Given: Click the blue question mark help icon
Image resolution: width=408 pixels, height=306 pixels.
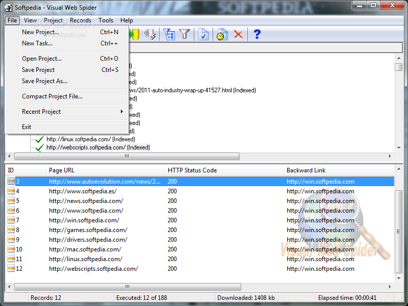Looking at the screenshot, I should [257, 34].
